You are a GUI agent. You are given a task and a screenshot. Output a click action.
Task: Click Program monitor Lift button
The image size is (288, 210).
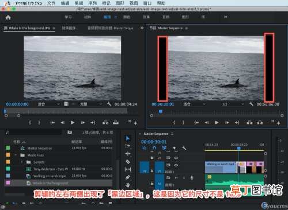tap(249, 122)
